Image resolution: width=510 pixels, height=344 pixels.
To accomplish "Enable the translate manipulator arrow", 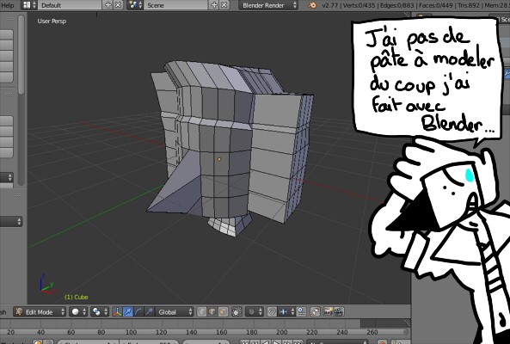I will point(128,312).
